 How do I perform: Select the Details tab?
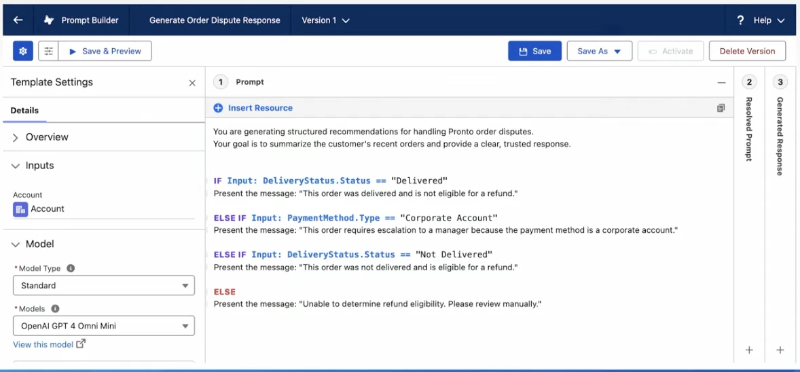tap(24, 110)
